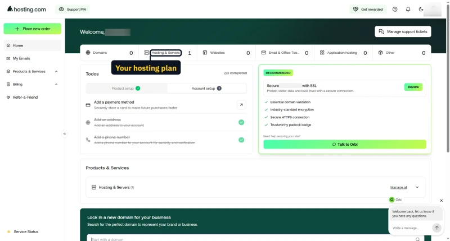Screen dimensions: 450x241
Task: Click Add a phone number completed checkmark
Action: (x=241, y=140)
